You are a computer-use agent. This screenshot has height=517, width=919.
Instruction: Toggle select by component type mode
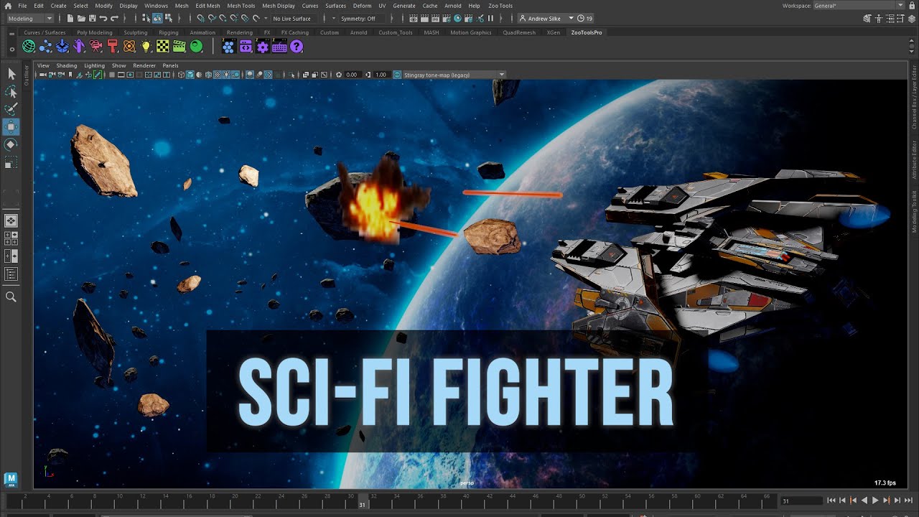(x=167, y=18)
